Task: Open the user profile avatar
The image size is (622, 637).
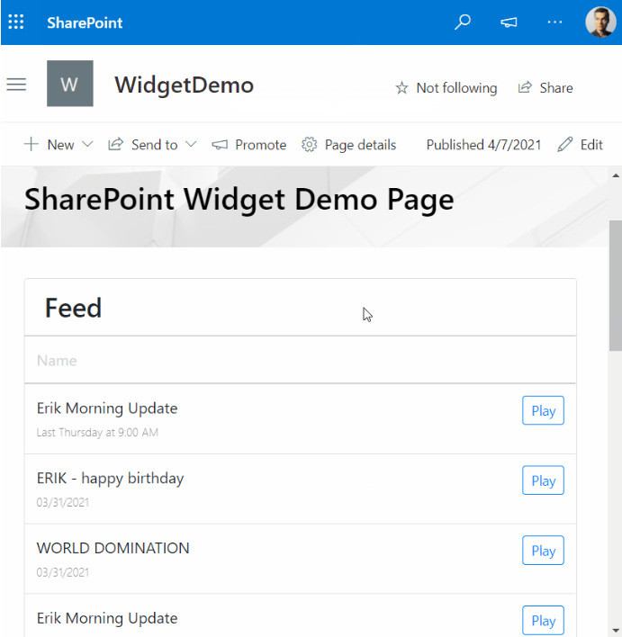Action: click(600, 22)
